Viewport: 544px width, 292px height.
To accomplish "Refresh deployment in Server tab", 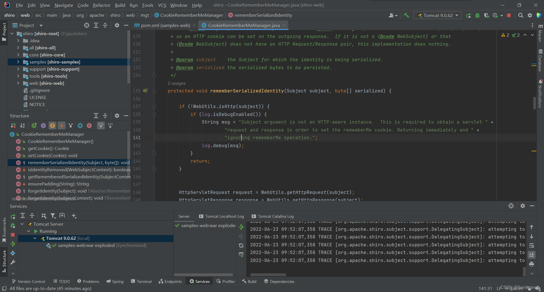I will point(241,246).
